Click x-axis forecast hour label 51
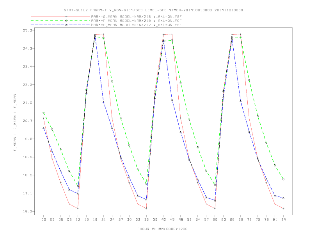Screen dimensions: 309x239 tap(189, 219)
